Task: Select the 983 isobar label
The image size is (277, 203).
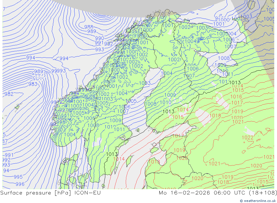Action: pyautogui.click(x=33, y=84)
